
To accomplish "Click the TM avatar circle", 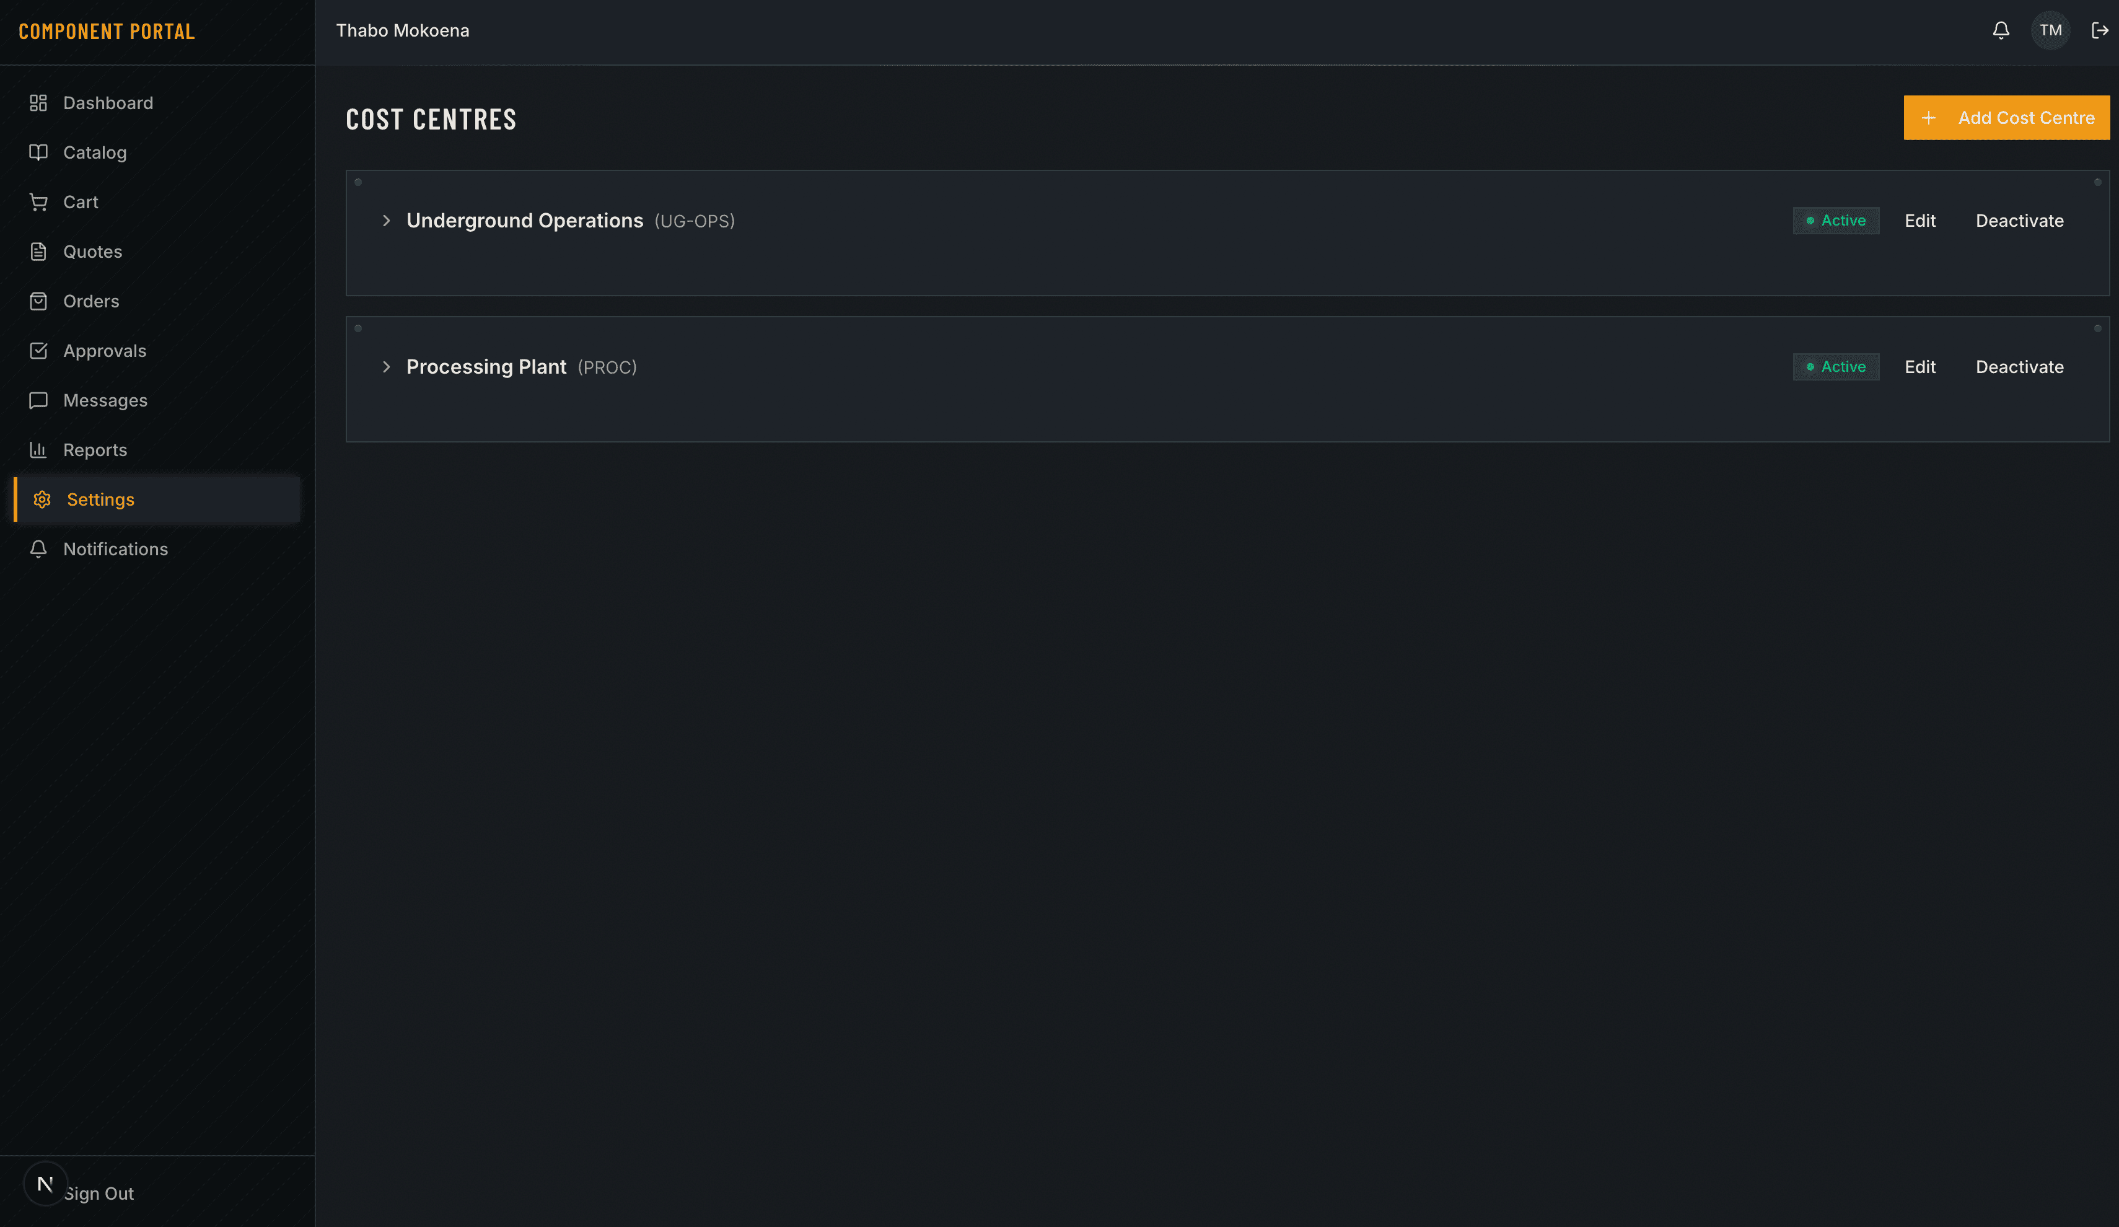I will (2051, 30).
